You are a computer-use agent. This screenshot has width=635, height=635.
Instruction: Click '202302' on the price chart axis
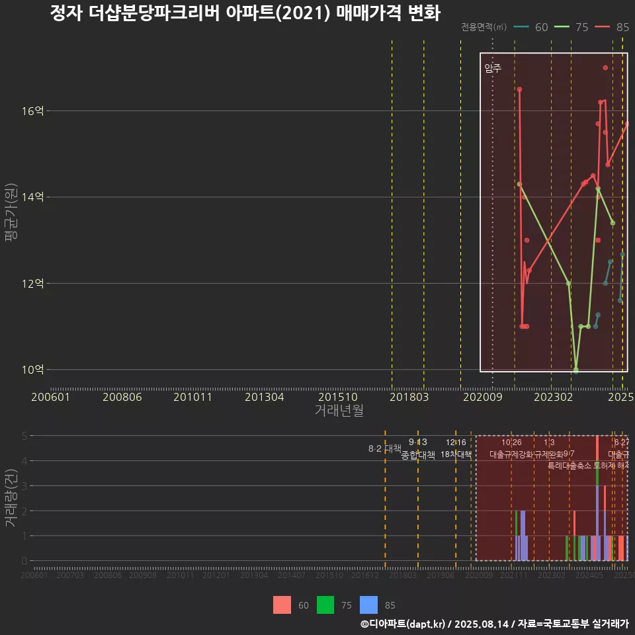[553, 397]
